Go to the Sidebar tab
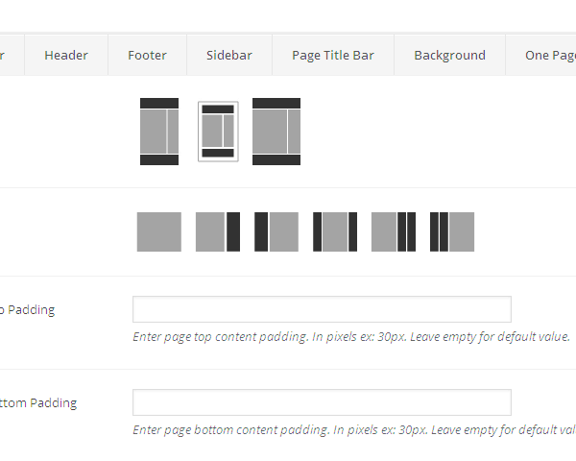Viewport: 576px width, 461px height. [229, 56]
